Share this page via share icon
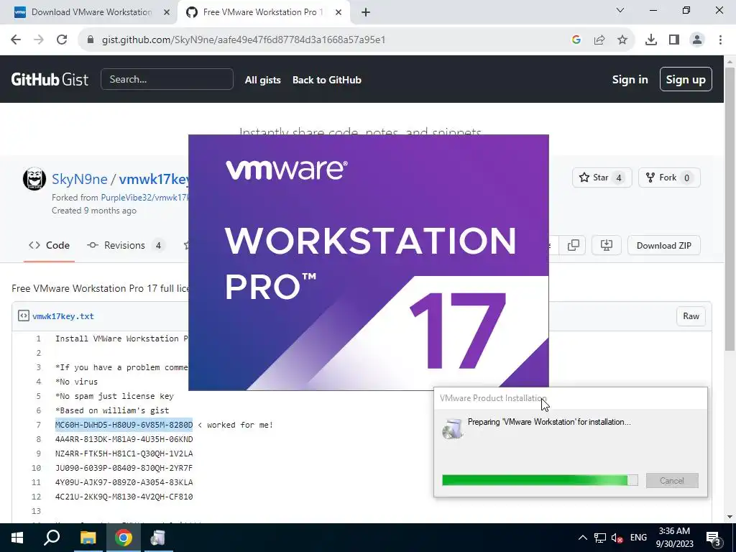 599,40
